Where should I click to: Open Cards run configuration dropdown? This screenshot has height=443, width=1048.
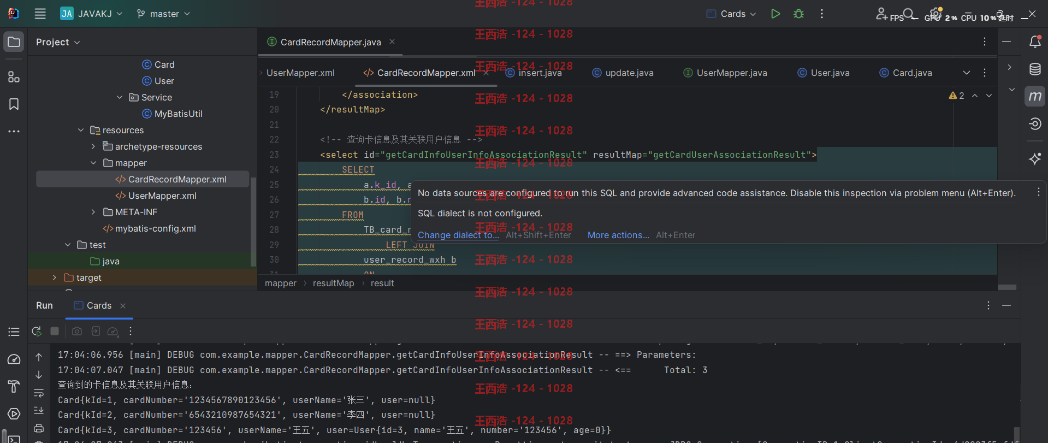click(x=731, y=14)
